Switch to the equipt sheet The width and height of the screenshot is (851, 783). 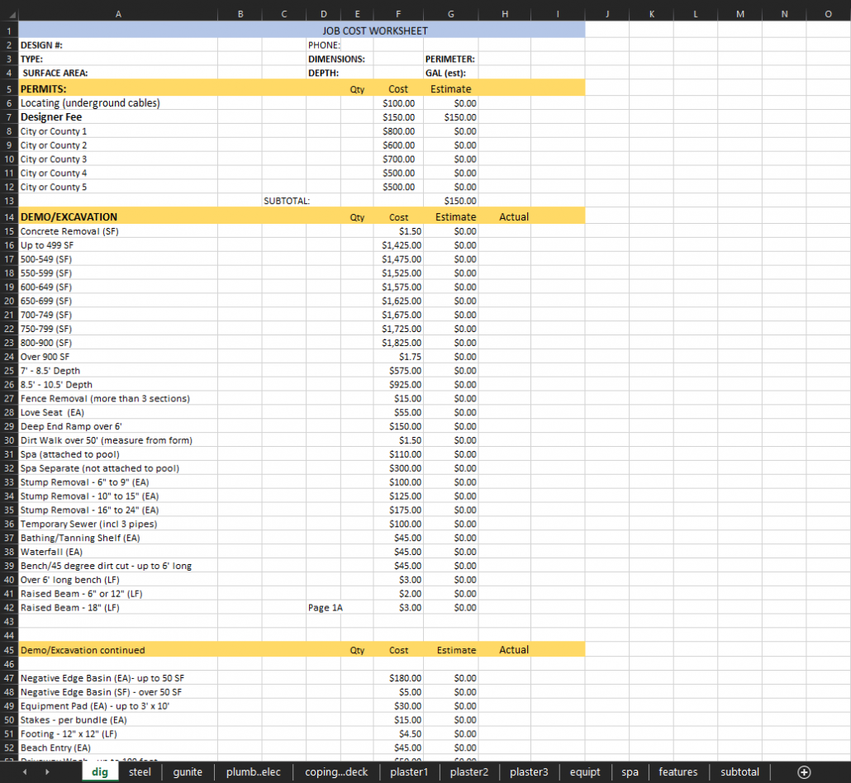coord(585,772)
